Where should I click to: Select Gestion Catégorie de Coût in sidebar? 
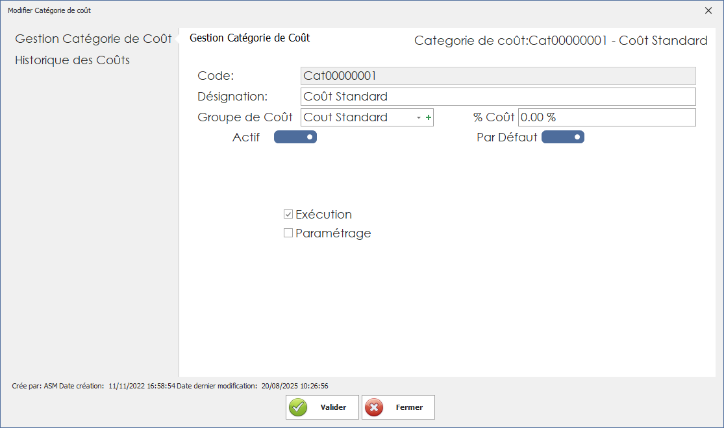(x=92, y=38)
